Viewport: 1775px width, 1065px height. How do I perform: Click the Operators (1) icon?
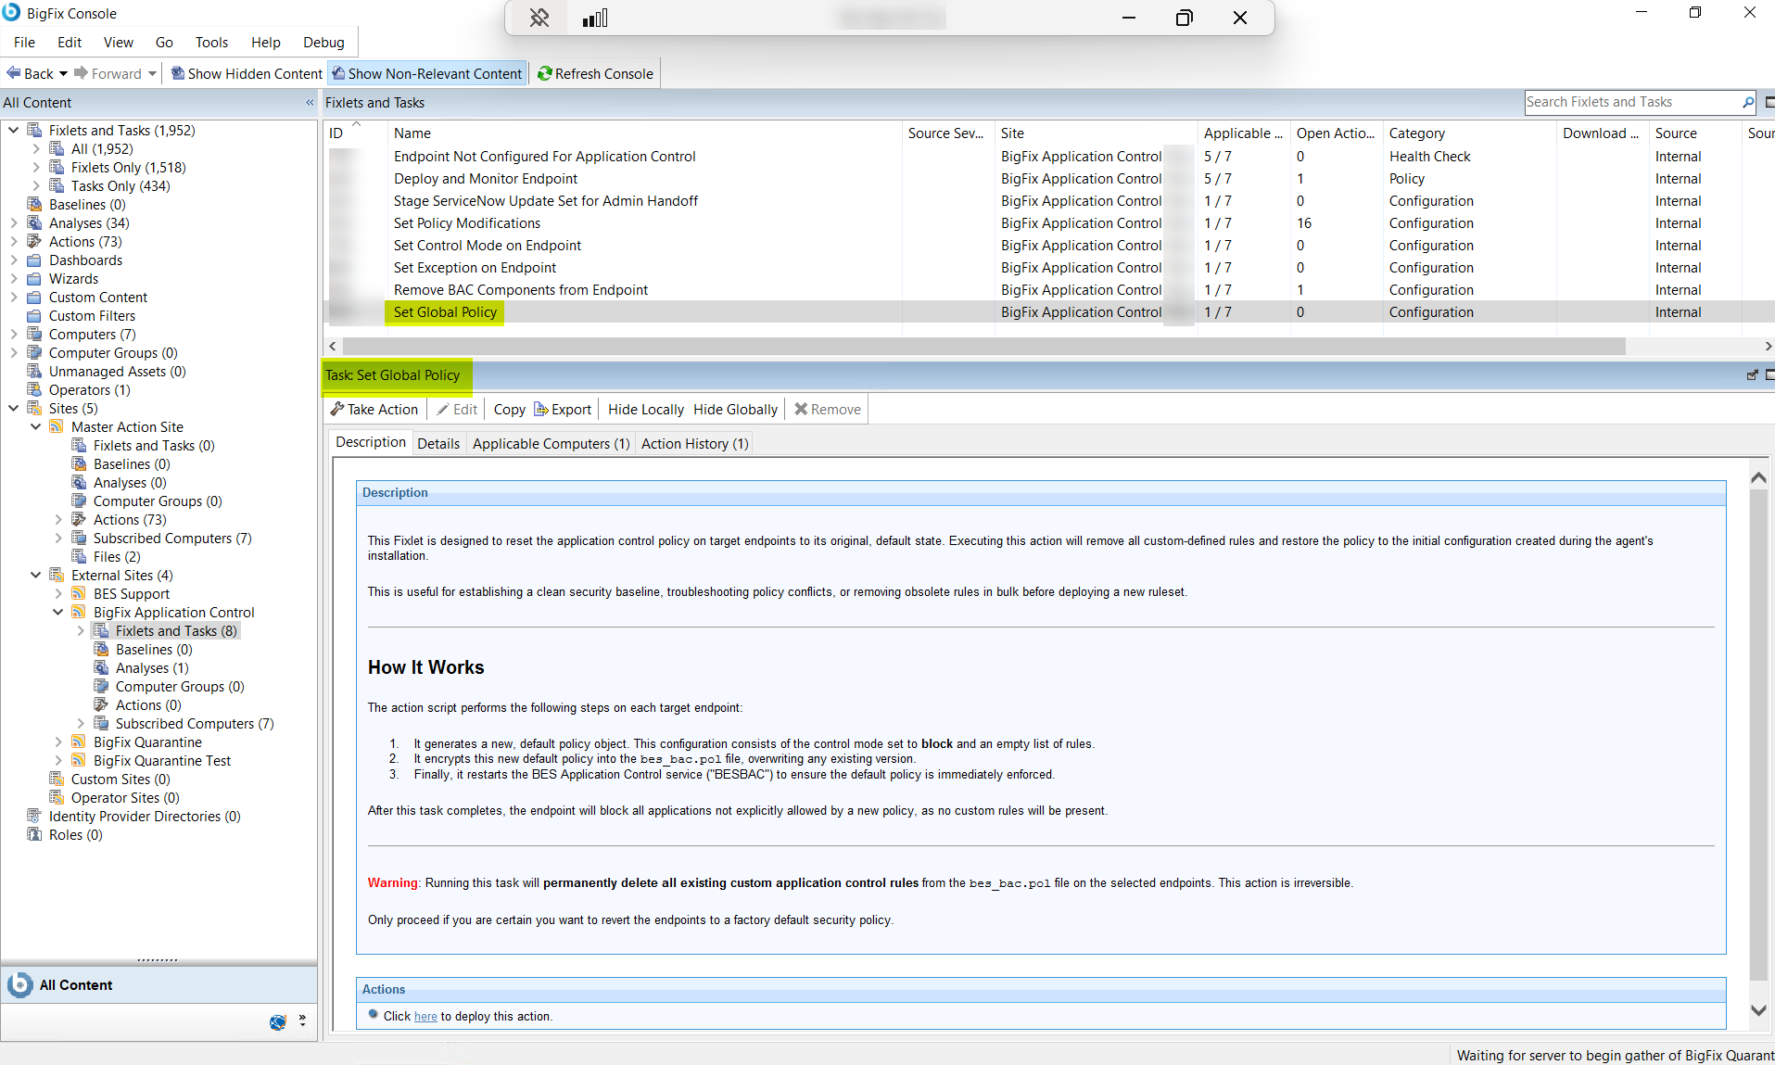pos(35,389)
